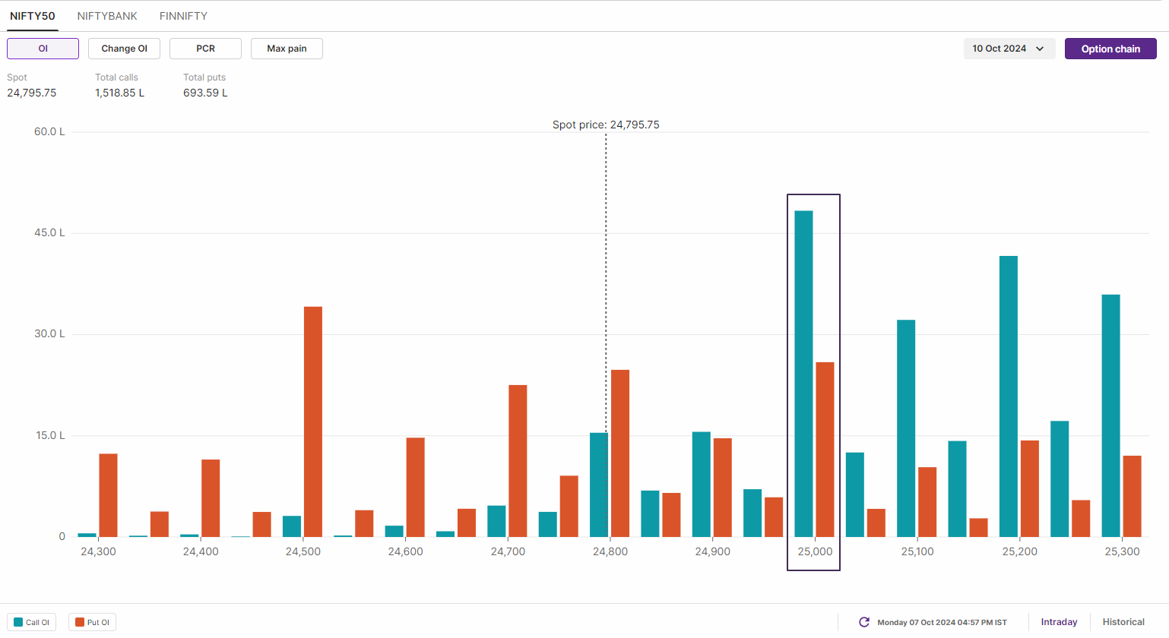Switch to Intraday mode

click(1059, 622)
